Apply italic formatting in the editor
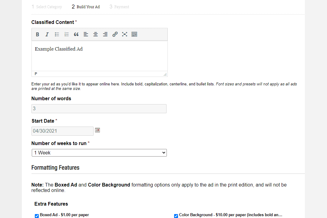The image size is (327, 218). [x=47, y=35]
